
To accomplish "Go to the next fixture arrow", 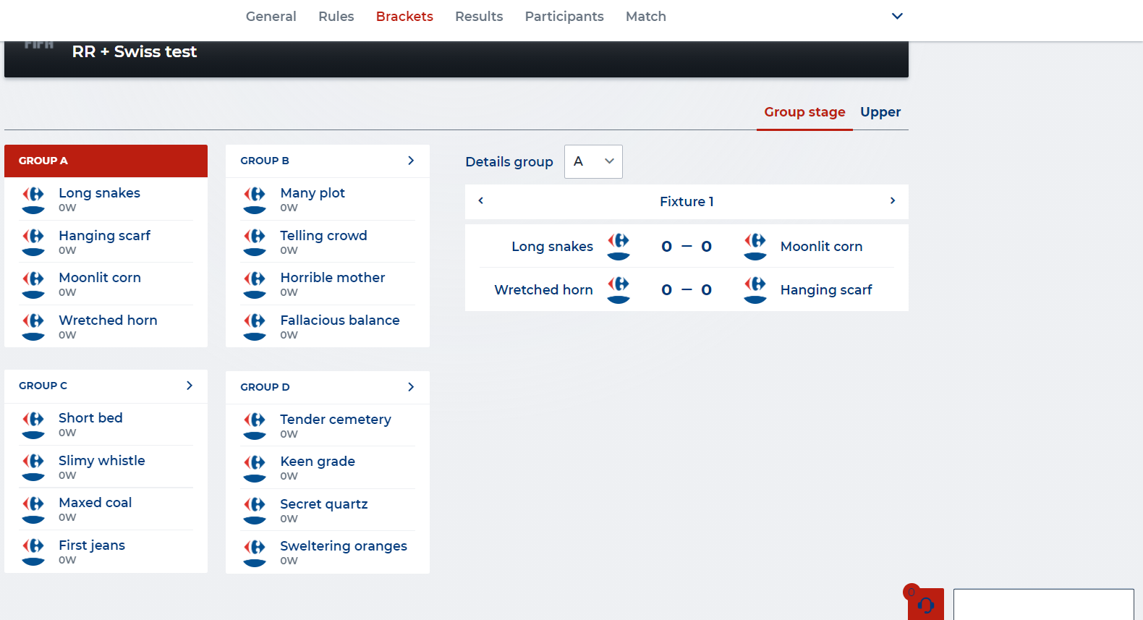I will click(x=893, y=201).
